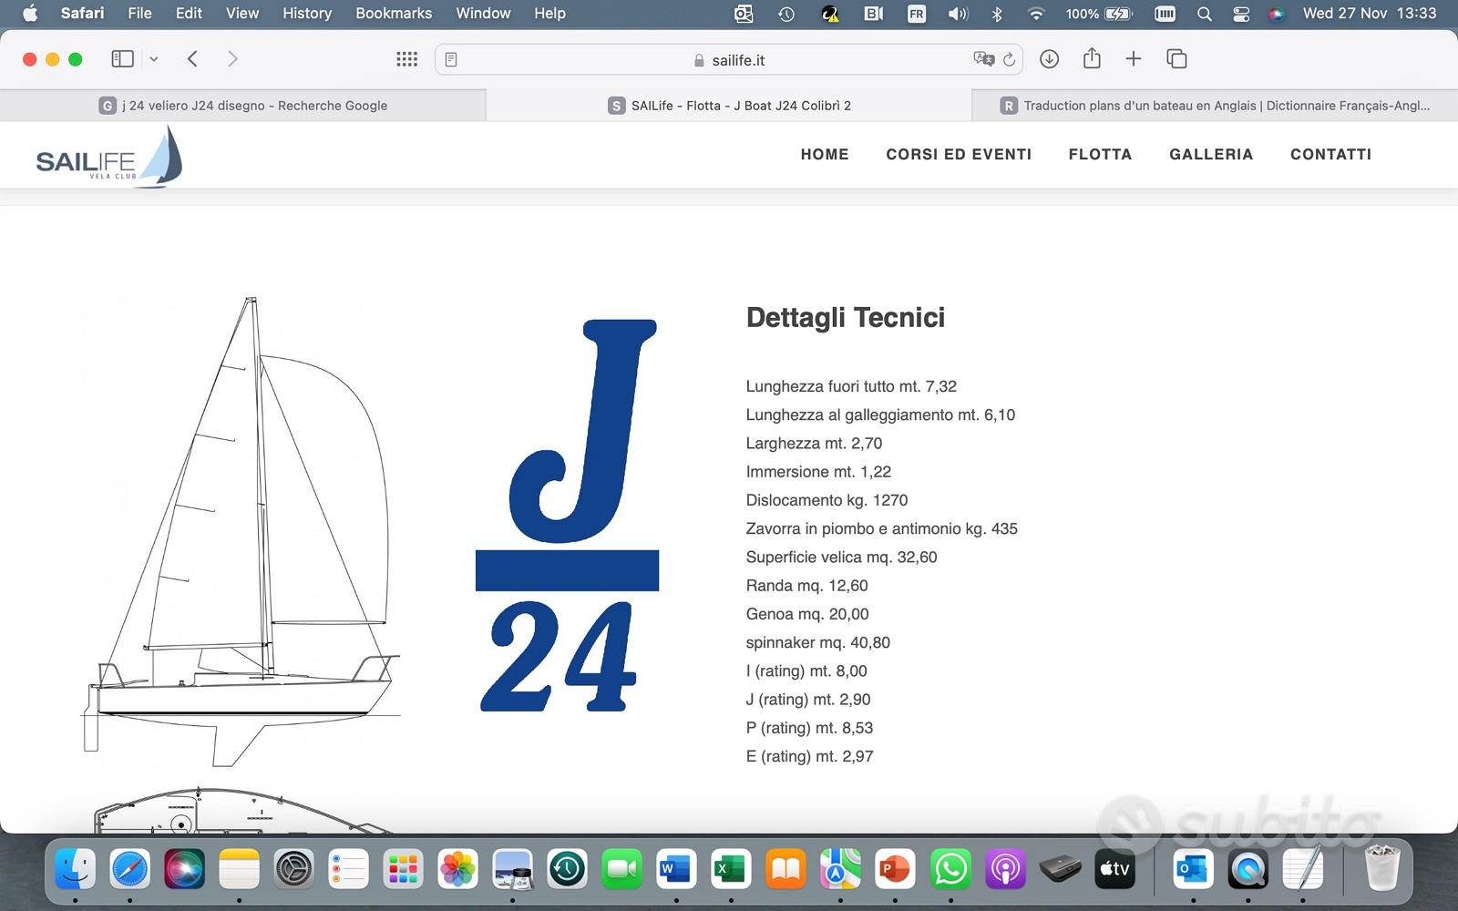Open the FLOTTA page link
This screenshot has height=911, width=1458.
coord(1100,155)
